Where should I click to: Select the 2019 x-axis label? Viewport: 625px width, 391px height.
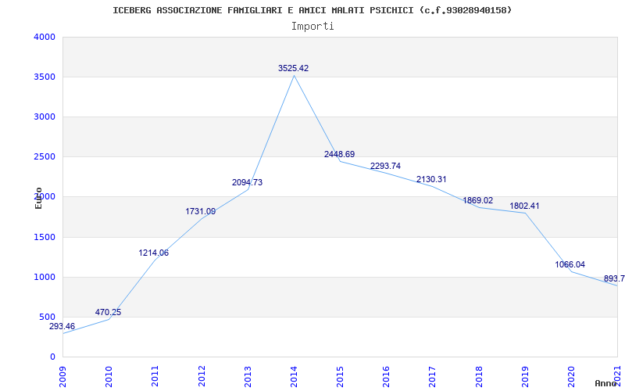[525, 376]
